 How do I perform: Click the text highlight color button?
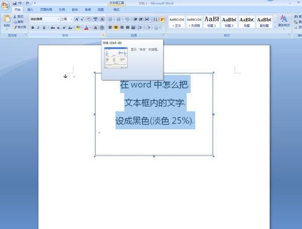click(x=78, y=28)
